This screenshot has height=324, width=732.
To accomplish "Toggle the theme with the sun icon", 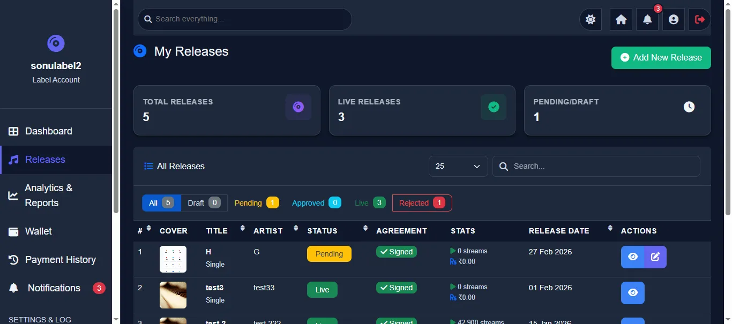I will 591,19.
